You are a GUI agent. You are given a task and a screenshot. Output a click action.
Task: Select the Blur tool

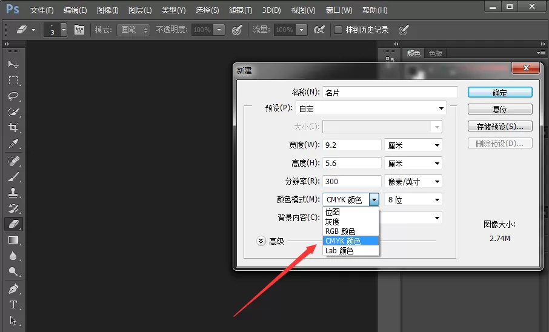[x=13, y=256]
